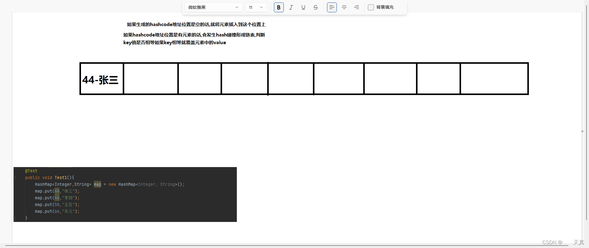Click text line 如果hashcode地址位置是有元素的话
Screen dimensions: 589x248
194,35
